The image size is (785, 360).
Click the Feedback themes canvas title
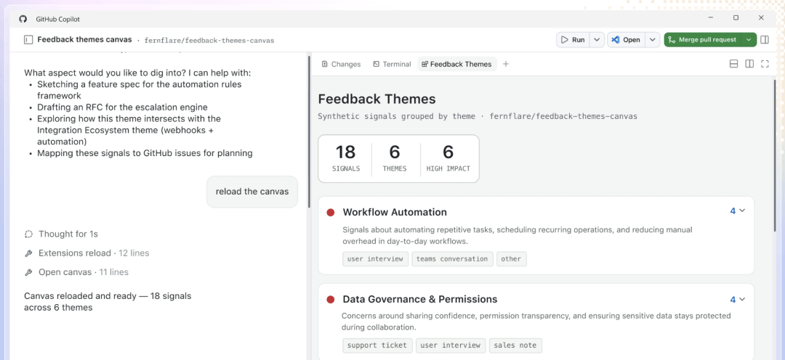(84, 39)
